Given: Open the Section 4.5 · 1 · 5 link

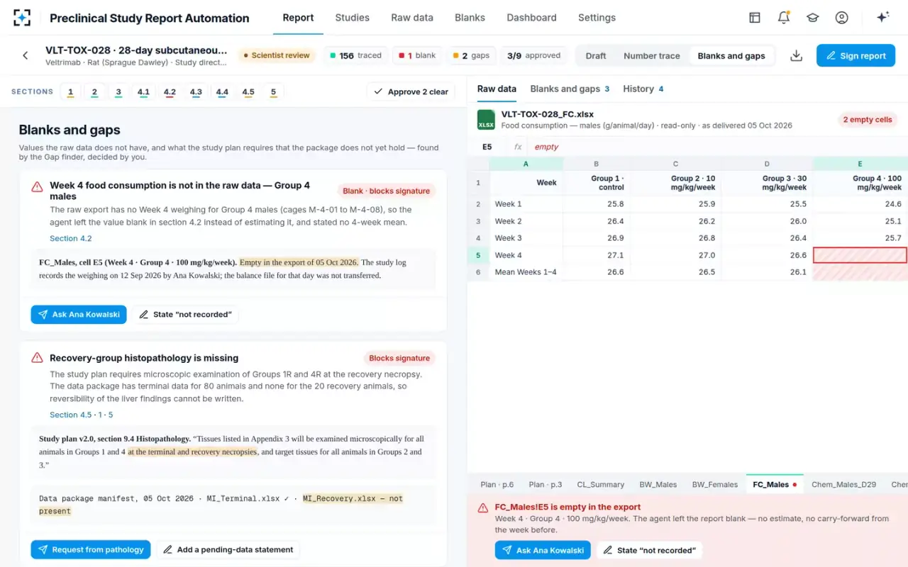Looking at the screenshot, I should pyautogui.click(x=82, y=415).
